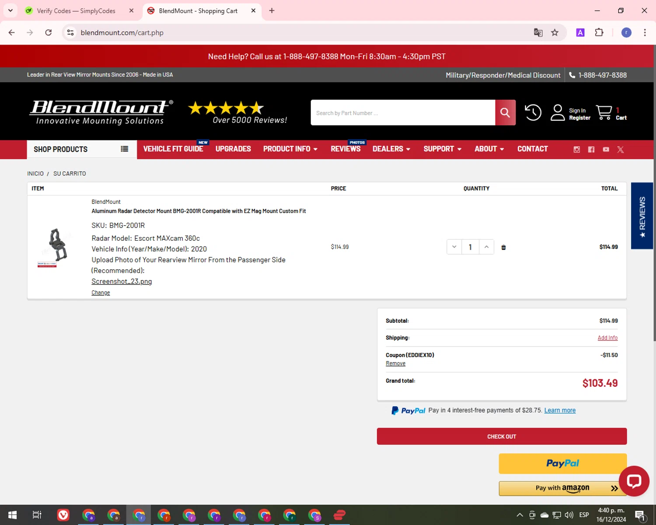Open the side Reviews tab

click(x=642, y=216)
